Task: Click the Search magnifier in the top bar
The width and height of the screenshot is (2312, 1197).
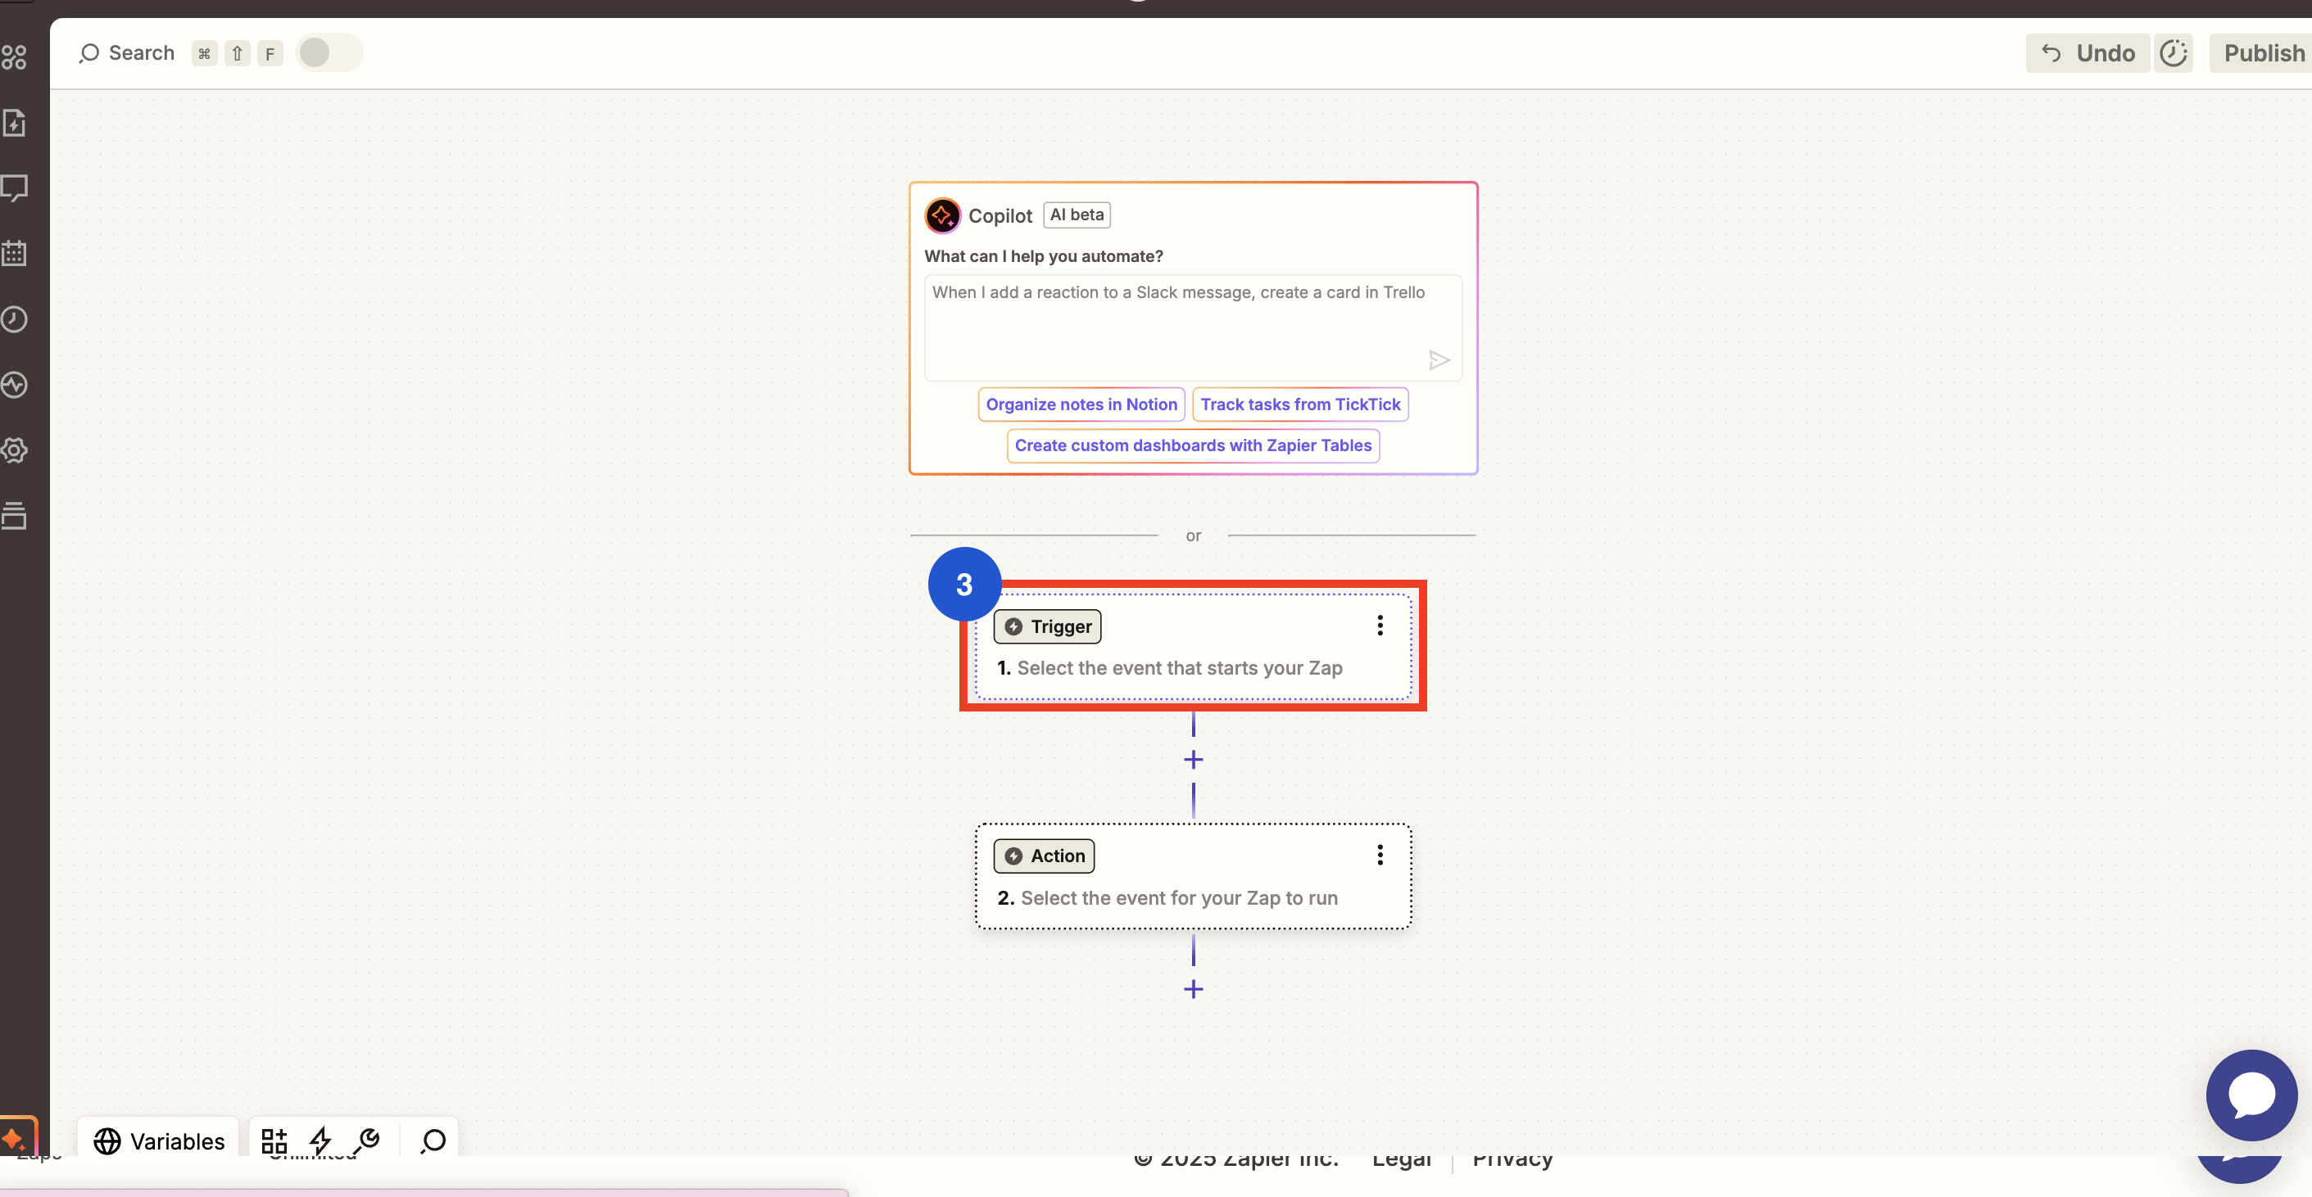Action: click(88, 53)
